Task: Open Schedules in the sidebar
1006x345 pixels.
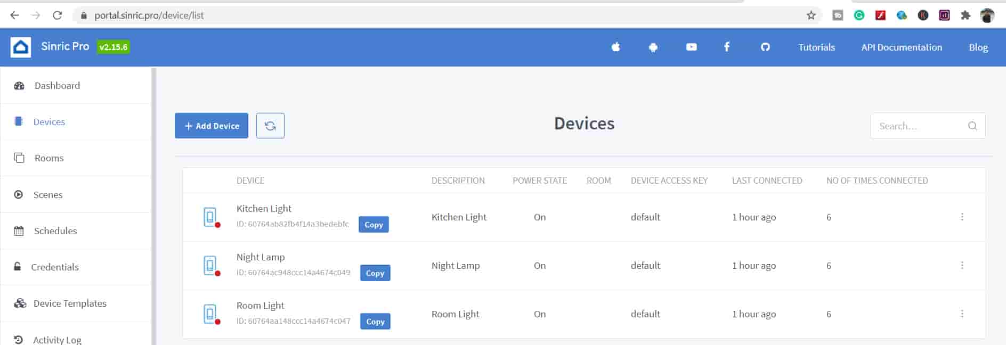Action: pyautogui.click(x=55, y=231)
